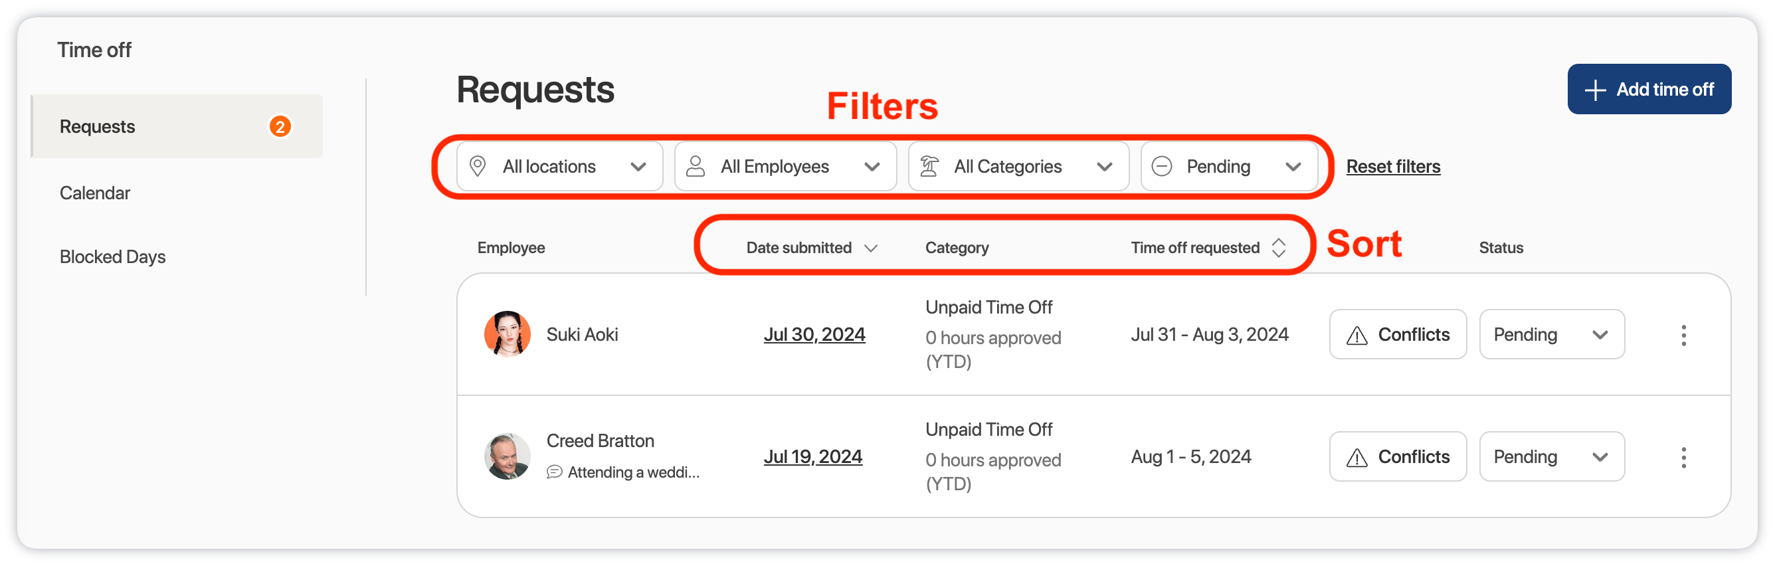Change the Pending status filter
1775x566 pixels.
pos(1228,167)
